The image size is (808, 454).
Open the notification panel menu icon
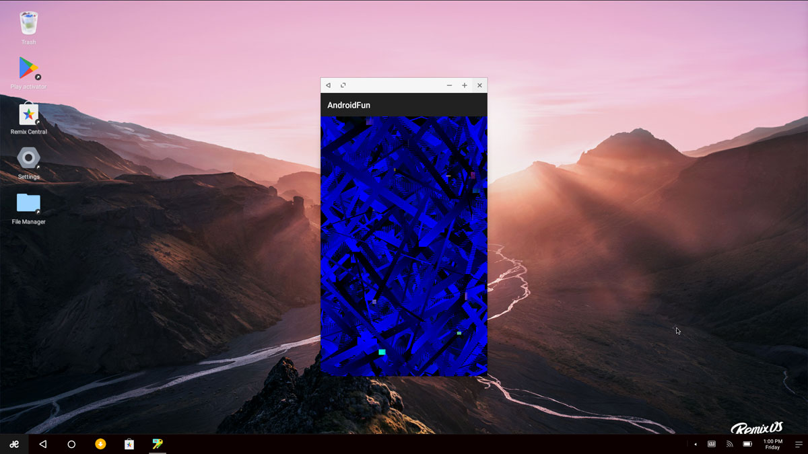click(x=799, y=444)
